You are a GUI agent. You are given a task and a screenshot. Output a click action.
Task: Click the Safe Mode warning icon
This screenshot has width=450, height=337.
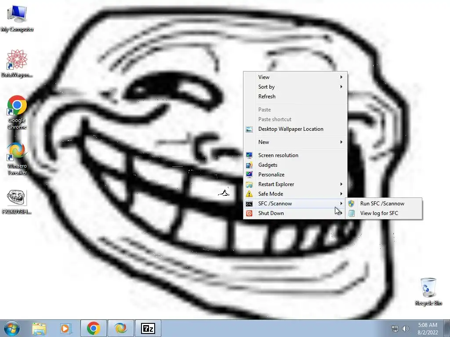249,194
